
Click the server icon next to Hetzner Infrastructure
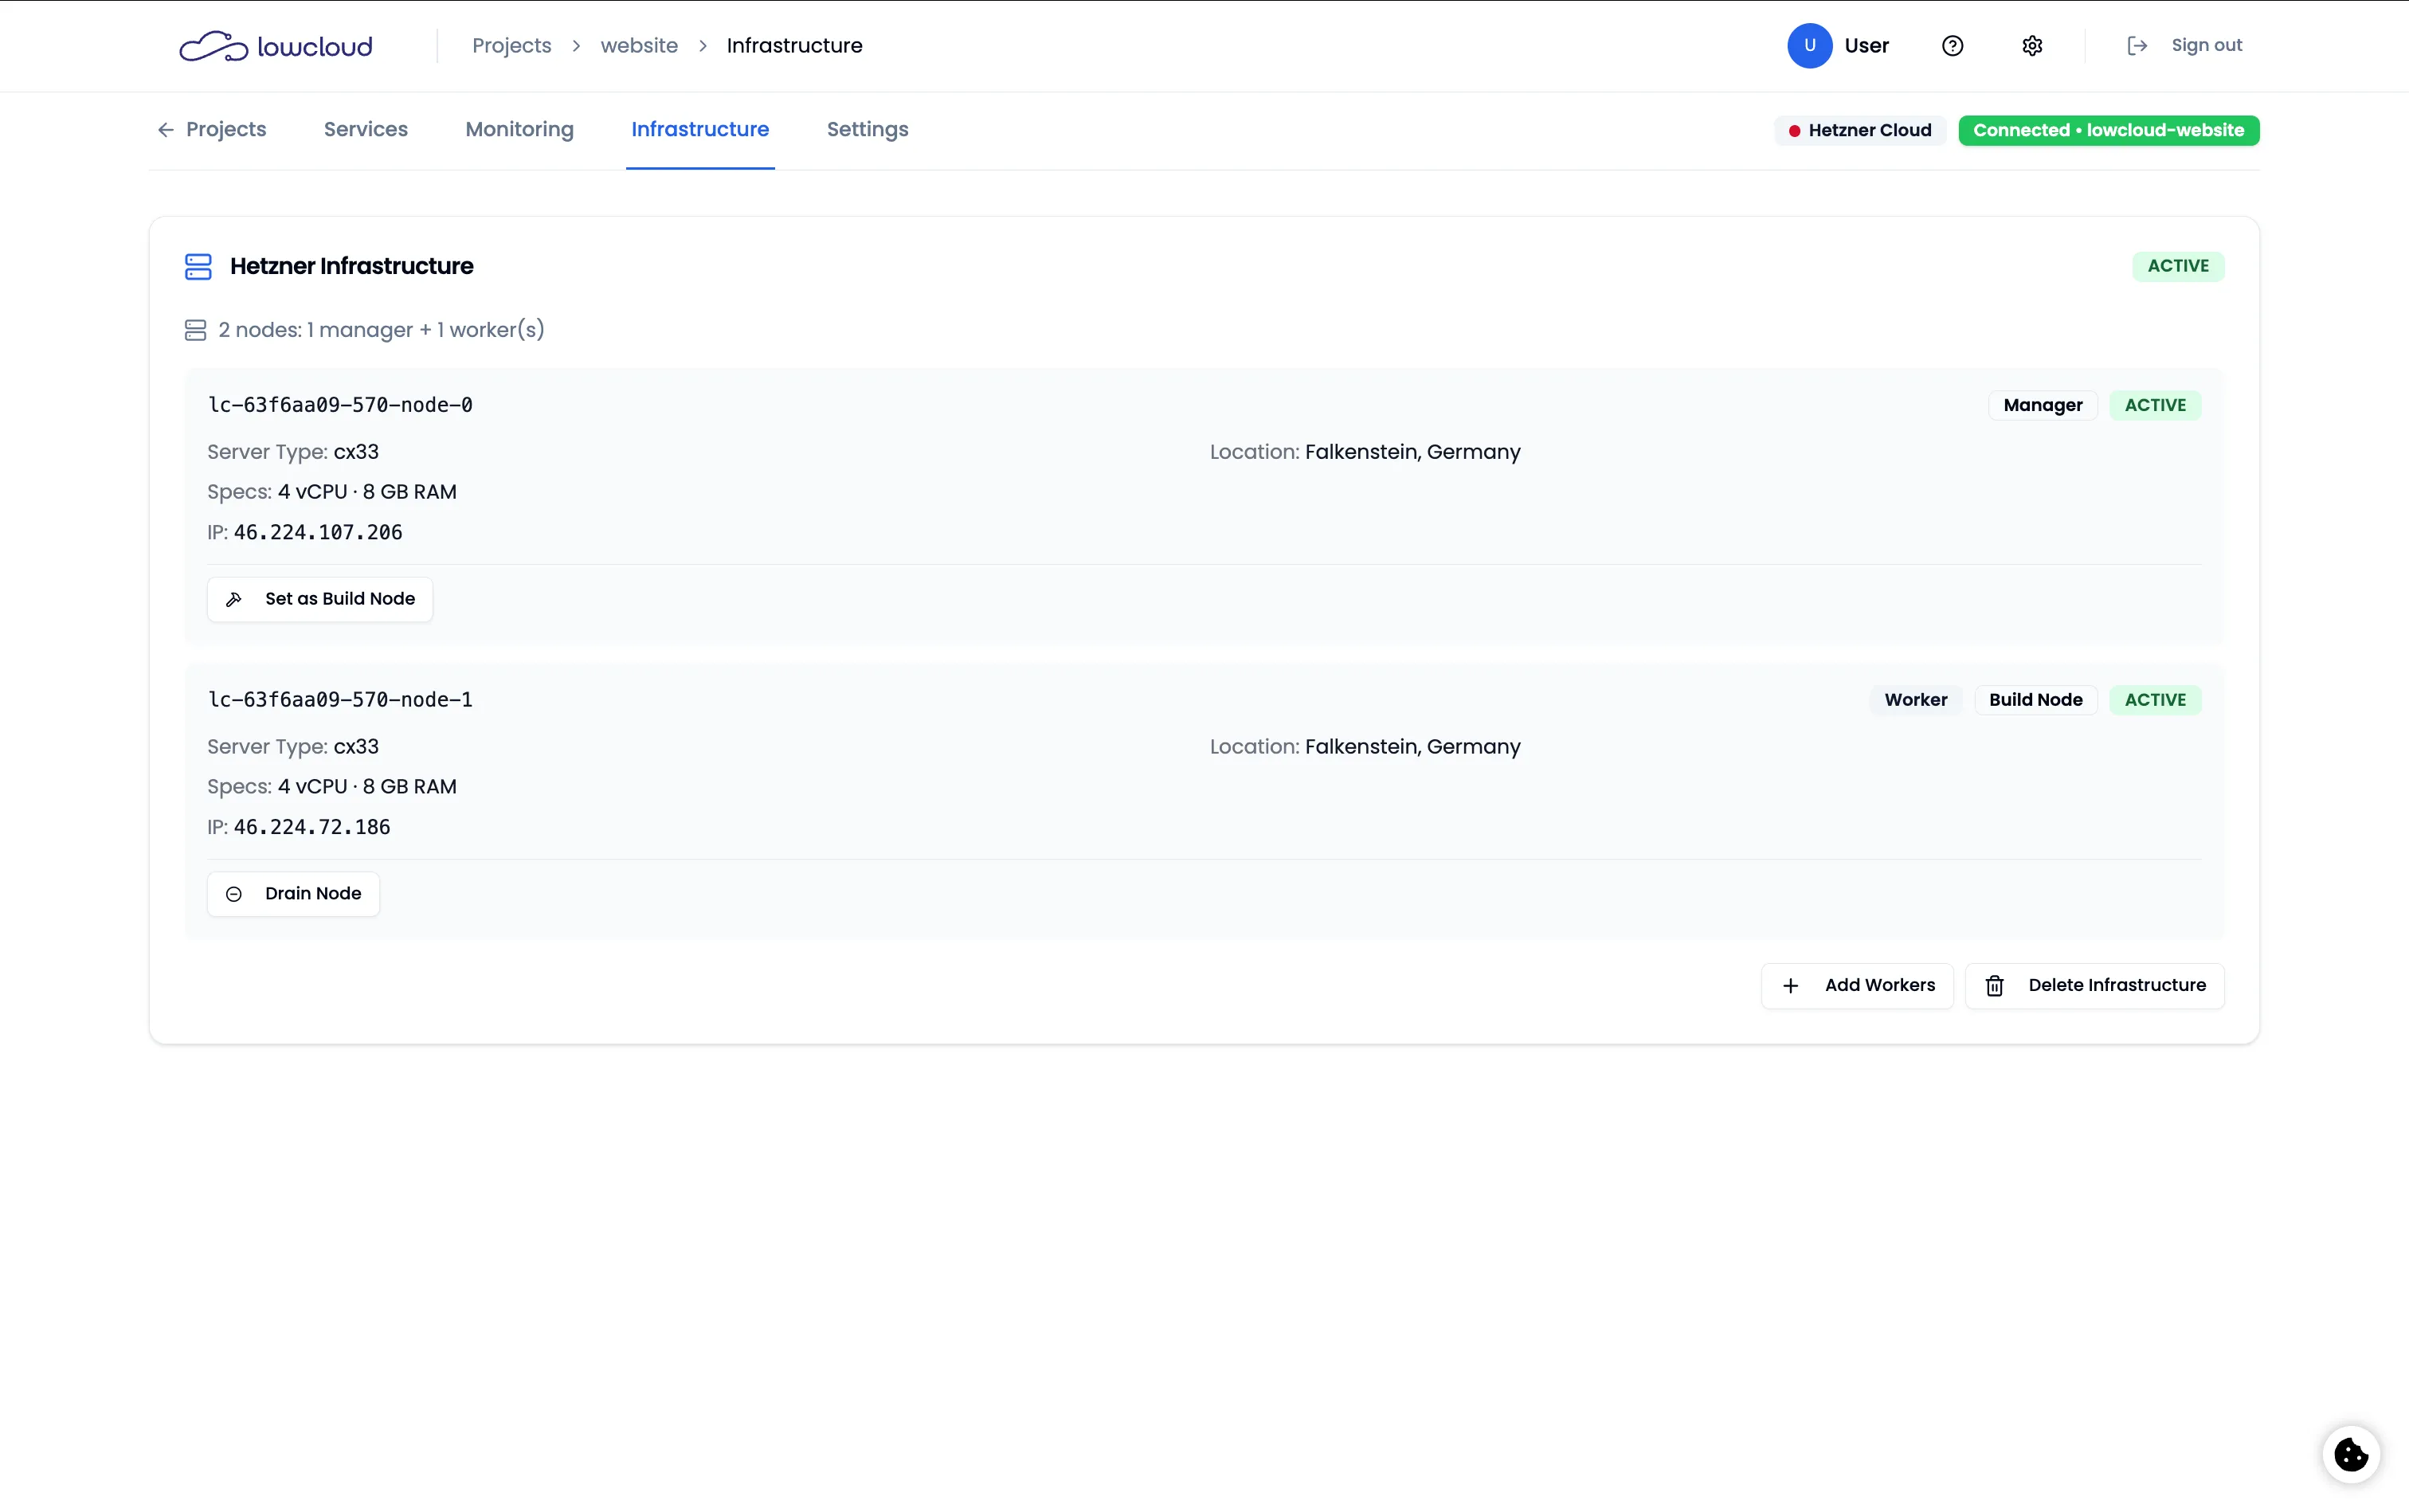pos(197,266)
